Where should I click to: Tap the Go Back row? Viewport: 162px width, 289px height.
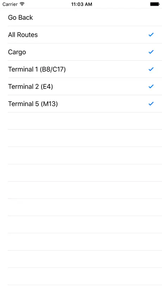pos(81,17)
